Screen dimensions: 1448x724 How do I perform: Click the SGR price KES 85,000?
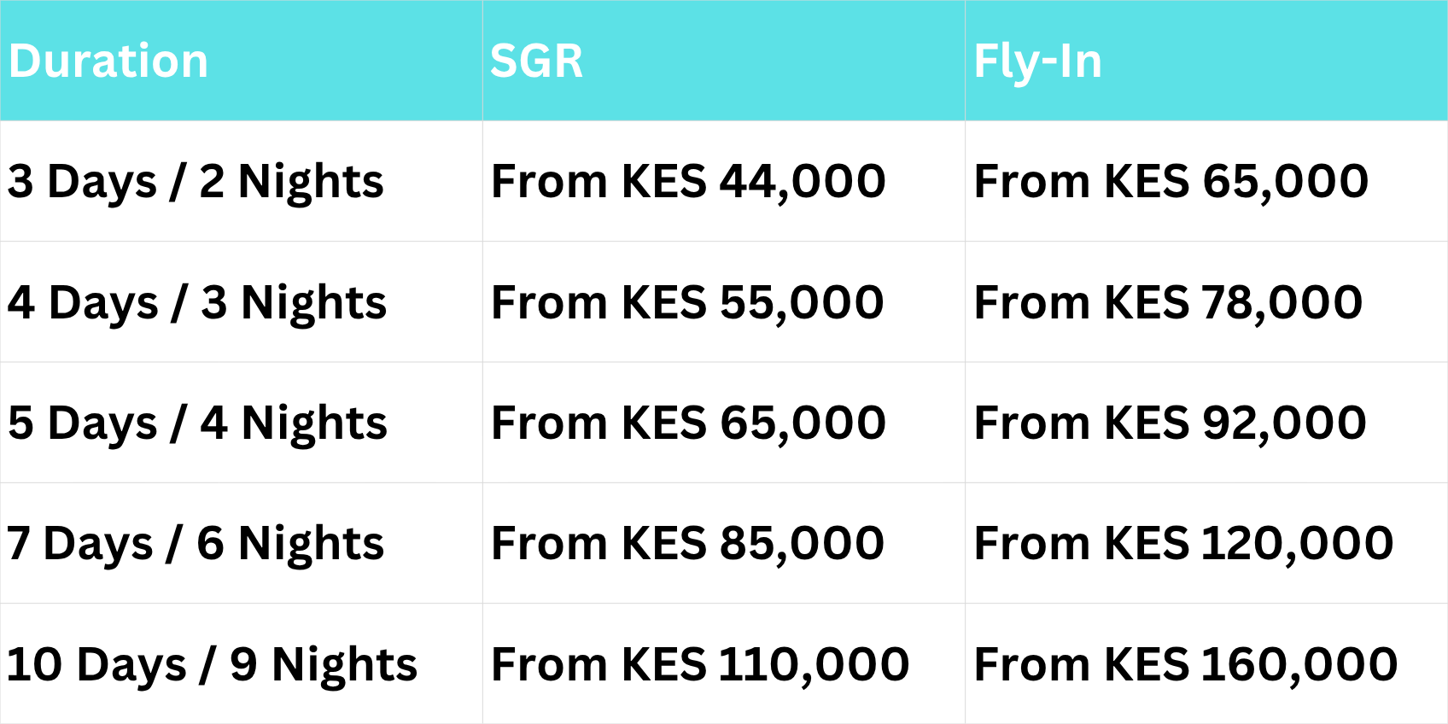tap(687, 544)
